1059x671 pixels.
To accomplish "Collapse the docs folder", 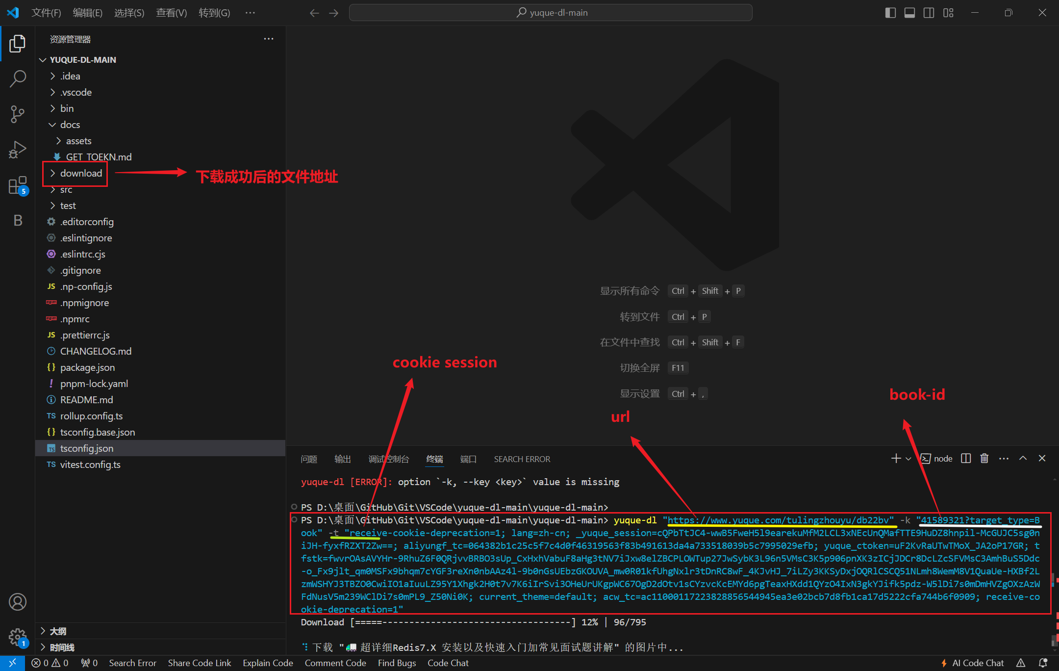I will (70, 125).
